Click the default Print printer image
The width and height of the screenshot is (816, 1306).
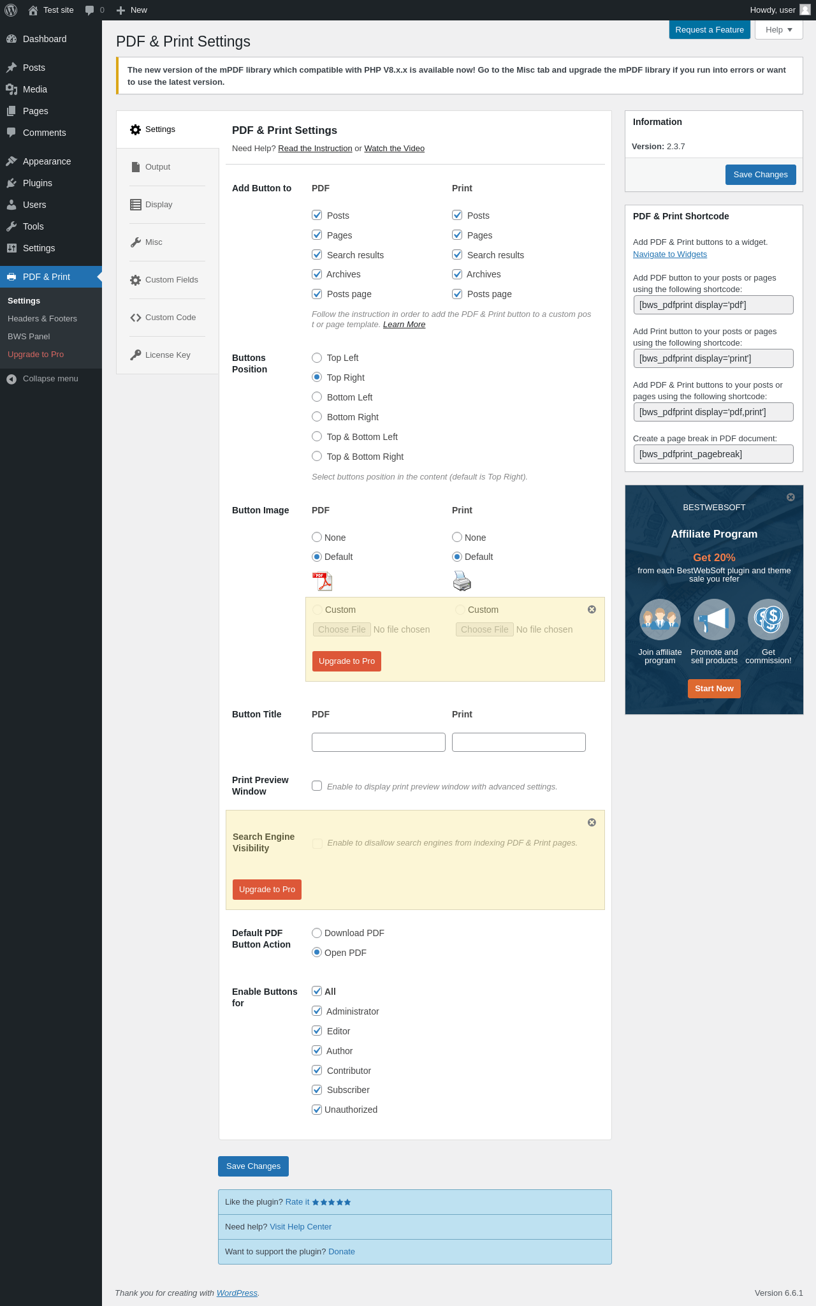click(x=462, y=582)
